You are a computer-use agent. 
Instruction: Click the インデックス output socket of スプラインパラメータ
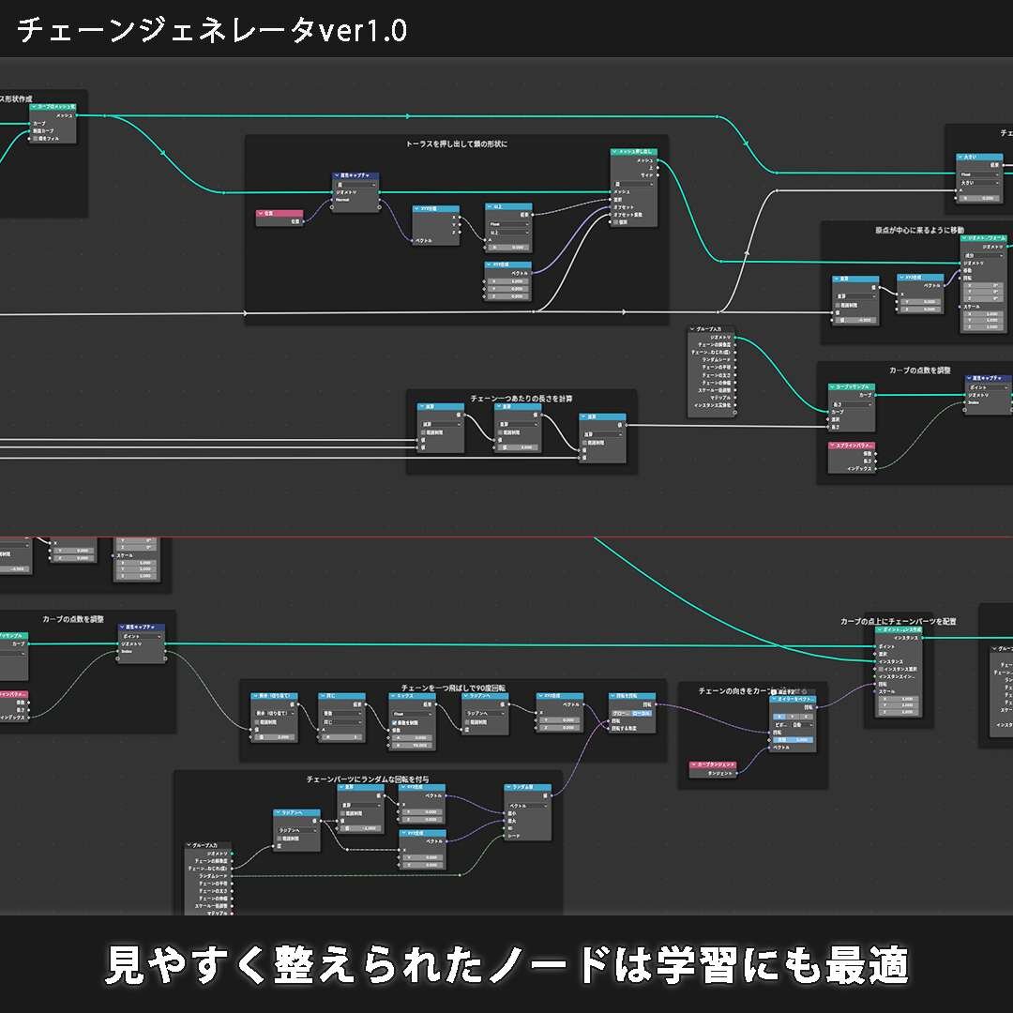point(876,468)
